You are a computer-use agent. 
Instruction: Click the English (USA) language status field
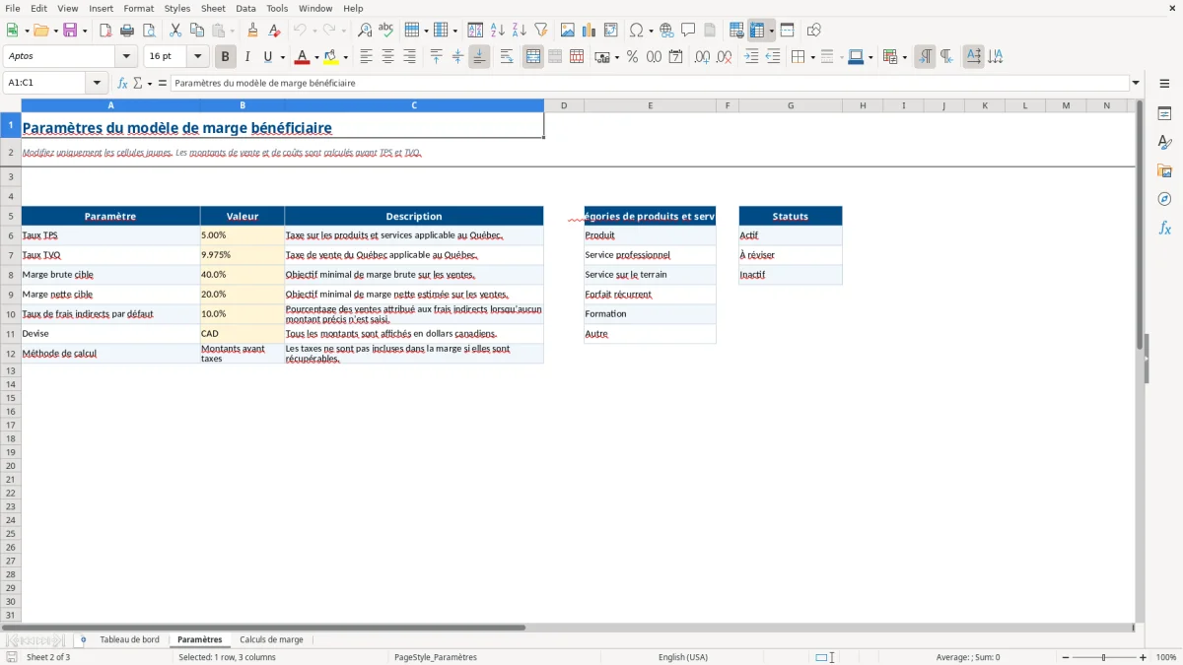(x=683, y=657)
